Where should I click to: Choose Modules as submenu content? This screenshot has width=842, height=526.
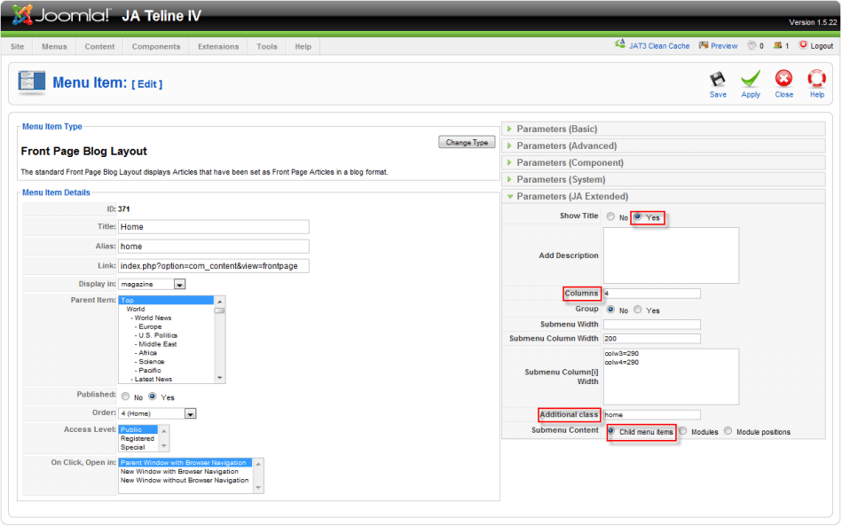tap(683, 431)
